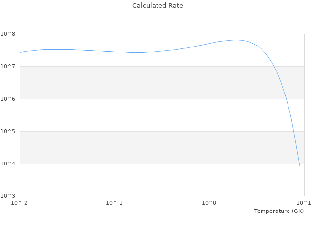Click the 10^3 y-axis label
314x235 pixels.
point(9,196)
